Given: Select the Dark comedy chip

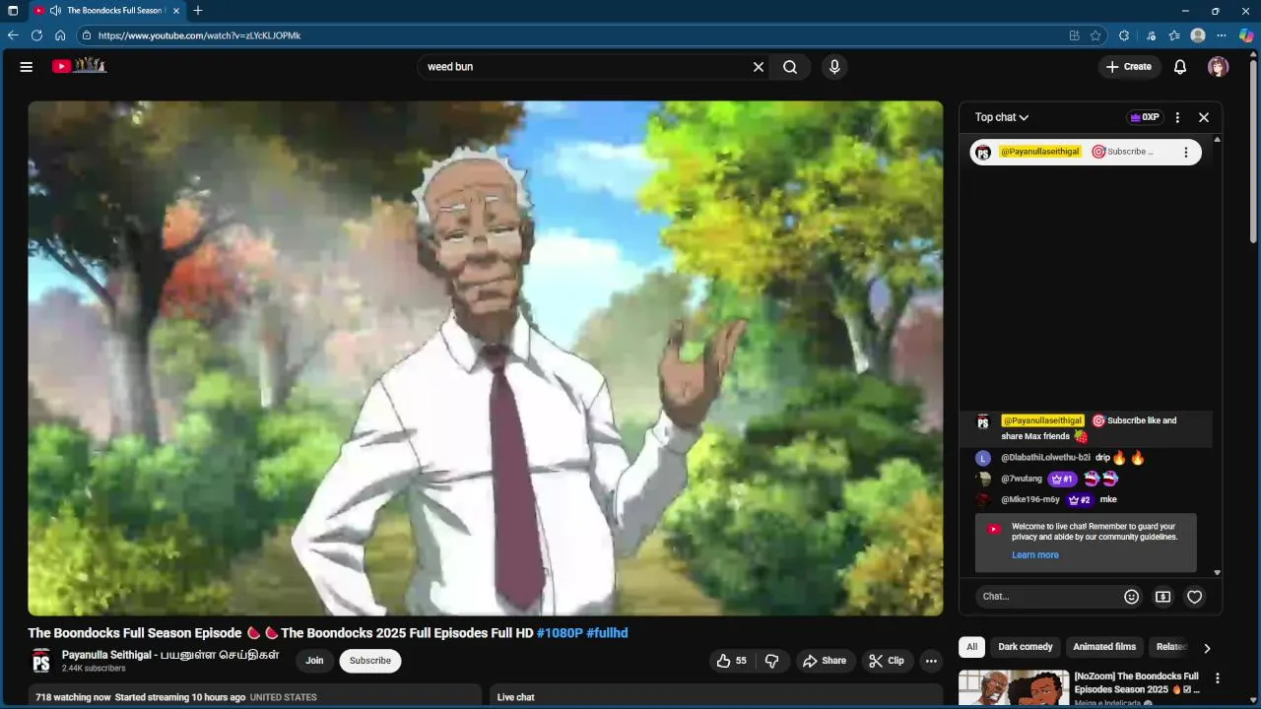Looking at the screenshot, I should tap(1026, 647).
